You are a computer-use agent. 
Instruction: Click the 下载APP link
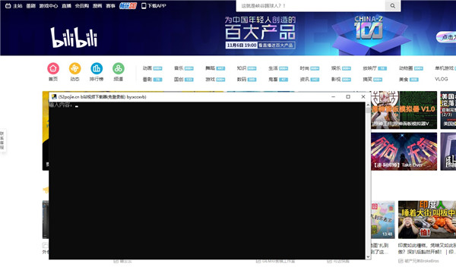tap(157, 6)
